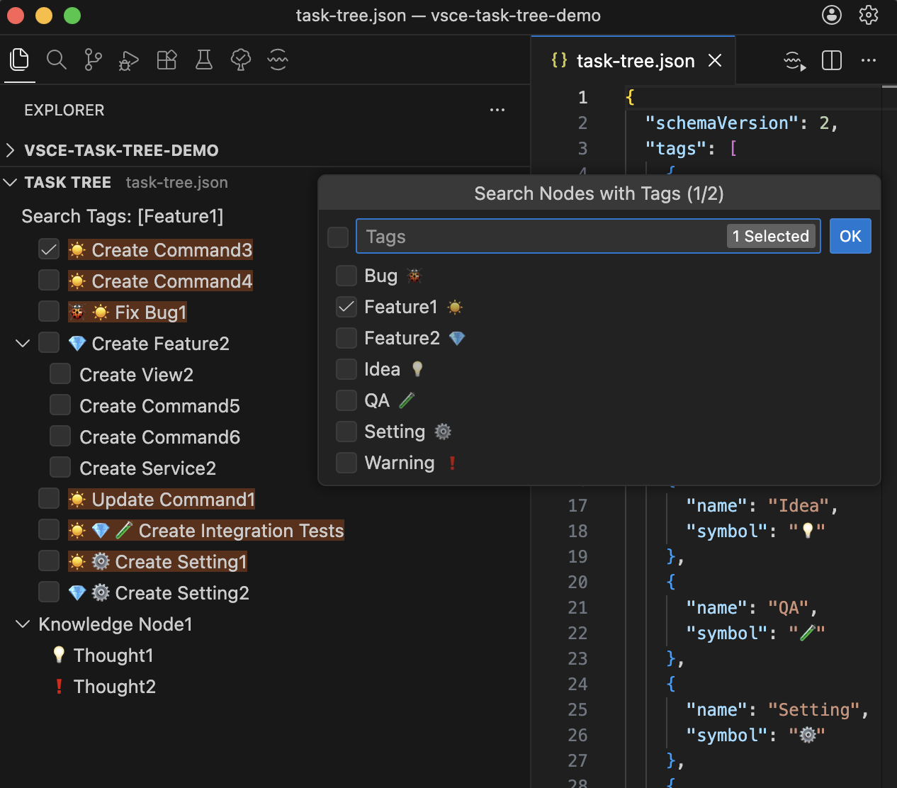This screenshot has height=788, width=897.
Task: Check the Feature2 tag checkbox
Action: pyautogui.click(x=346, y=338)
